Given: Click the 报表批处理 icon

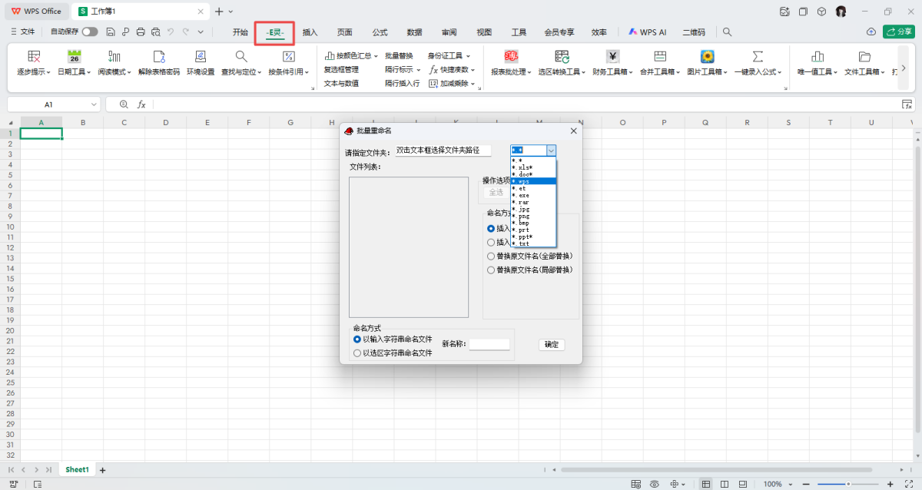Looking at the screenshot, I should pyautogui.click(x=512, y=57).
